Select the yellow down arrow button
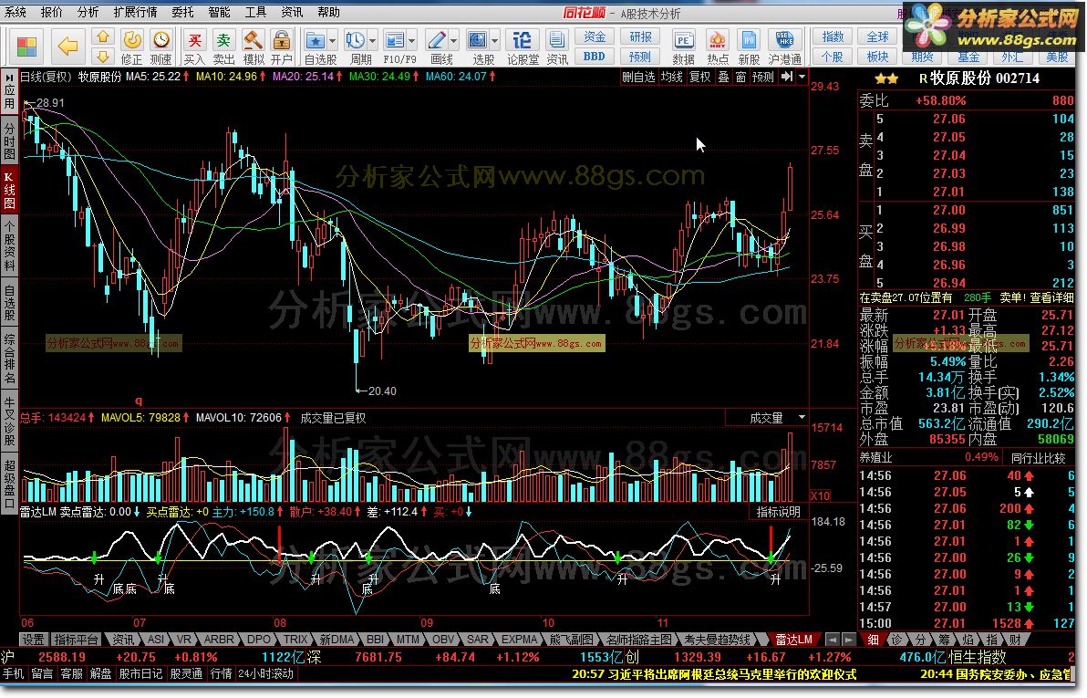 (x=103, y=57)
